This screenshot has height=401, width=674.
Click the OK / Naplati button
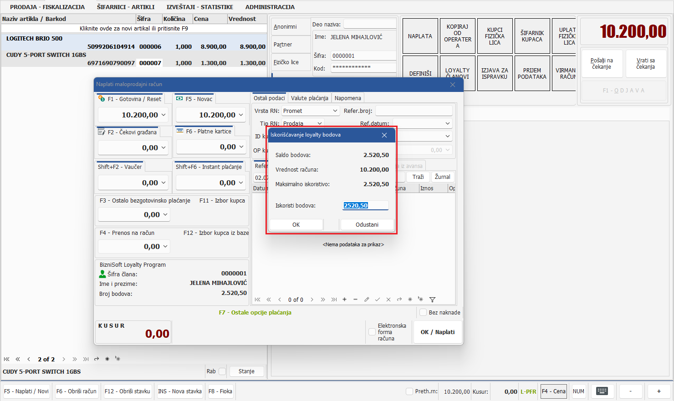tap(438, 332)
